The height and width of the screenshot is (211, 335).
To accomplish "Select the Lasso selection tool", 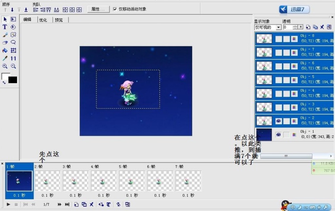I will tap(13, 42).
